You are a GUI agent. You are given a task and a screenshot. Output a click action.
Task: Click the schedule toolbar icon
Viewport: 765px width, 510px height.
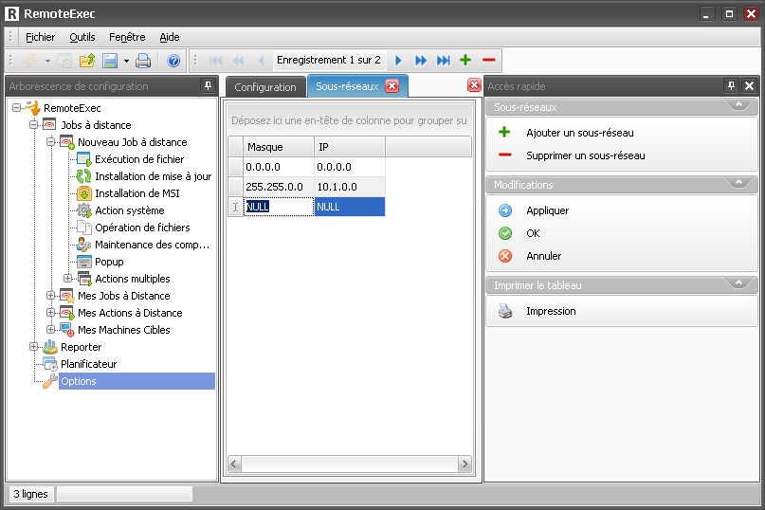(x=64, y=61)
